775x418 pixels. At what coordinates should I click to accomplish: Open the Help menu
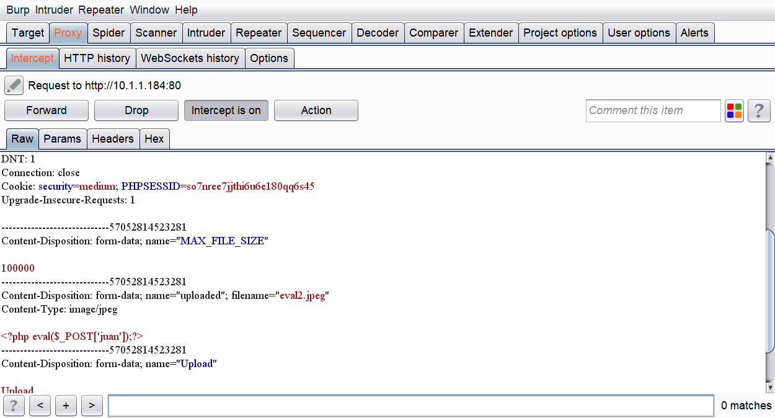coord(186,10)
